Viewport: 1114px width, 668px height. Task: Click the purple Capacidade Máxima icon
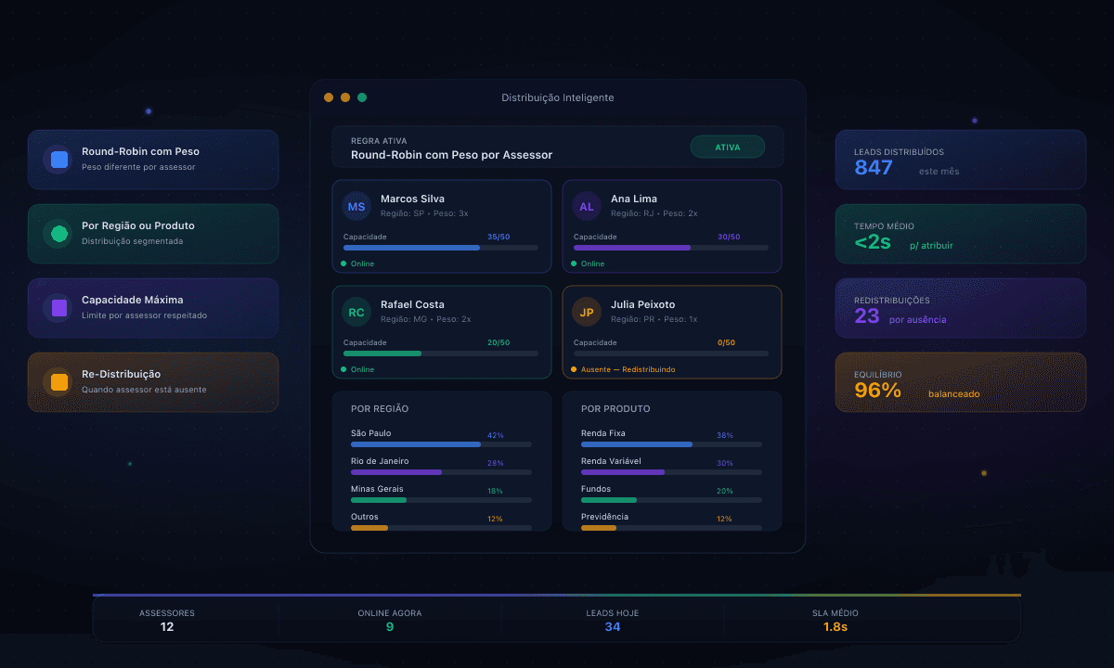(59, 308)
